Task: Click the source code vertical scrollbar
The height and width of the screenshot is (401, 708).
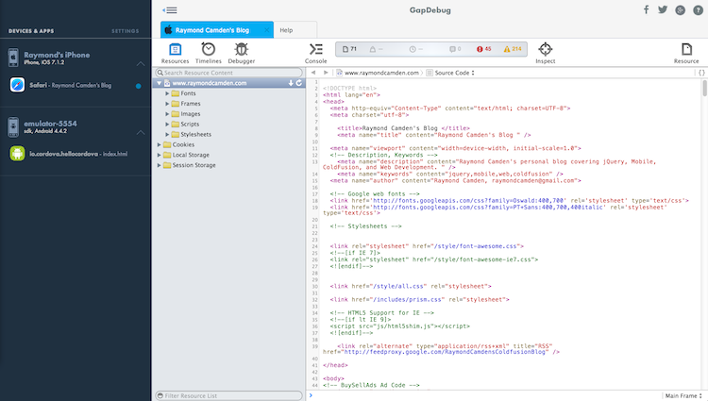Action: (x=704, y=89)
